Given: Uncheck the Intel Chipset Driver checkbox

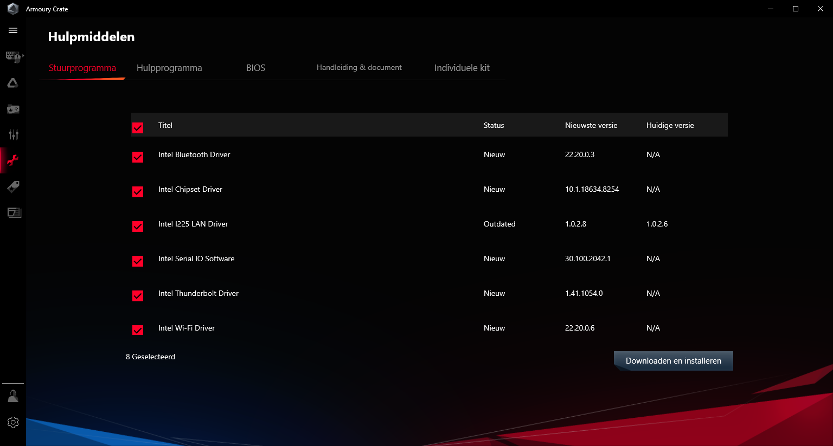Looking at the screenshot, I should 138,192.
